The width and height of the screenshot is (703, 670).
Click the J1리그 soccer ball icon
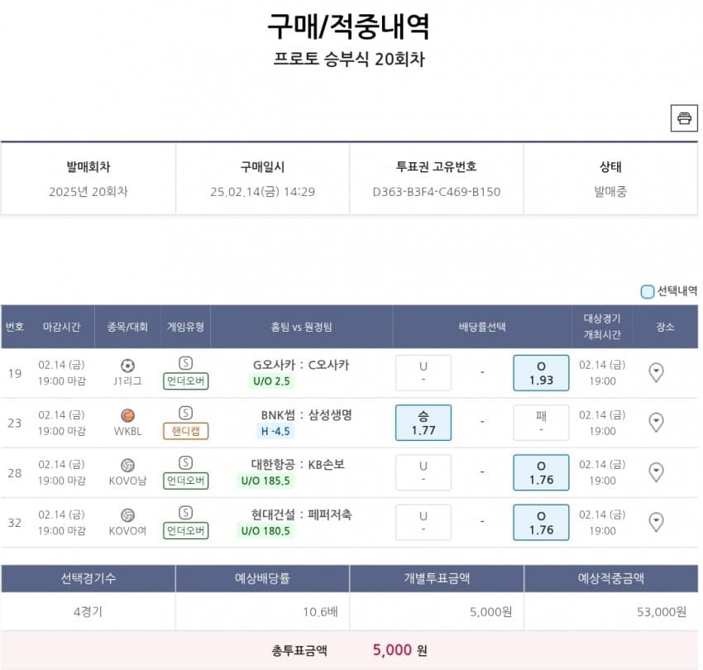tap(127, 366)
